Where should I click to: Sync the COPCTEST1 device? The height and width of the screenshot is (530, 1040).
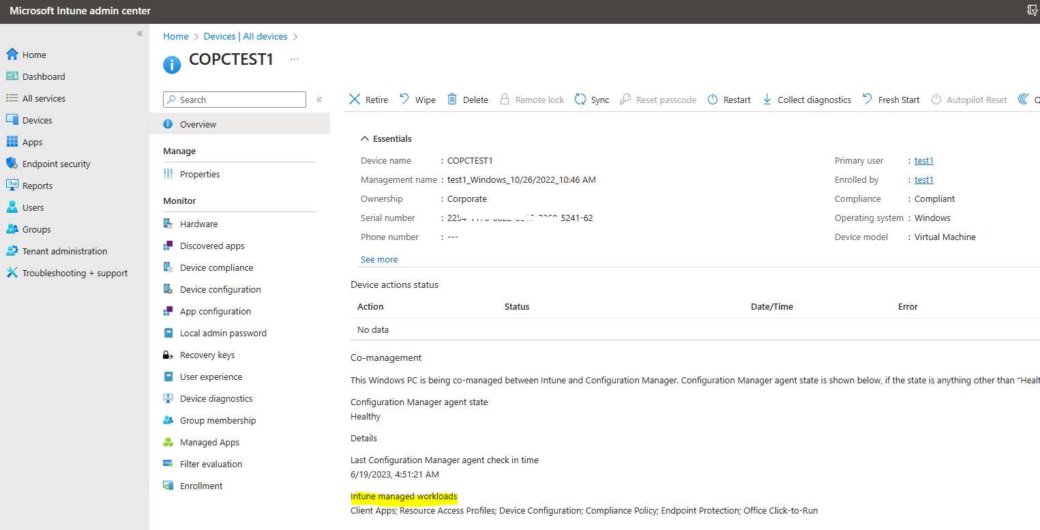pyautogui.click(x=592, y=99)
